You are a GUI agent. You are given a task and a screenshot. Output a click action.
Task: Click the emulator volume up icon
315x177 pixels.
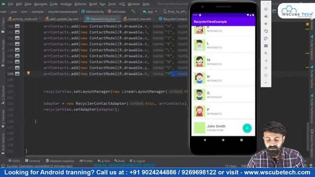266,16
